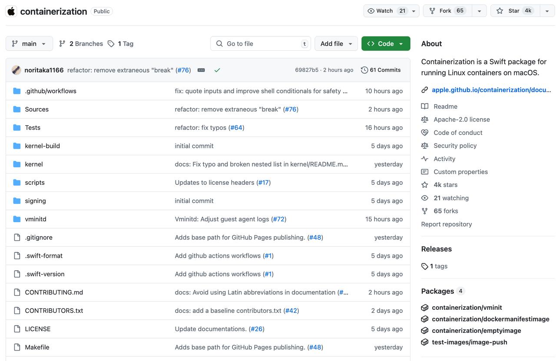Image resolution: width=556 pixels, height=361 pixels.
Task: Open pull request #76 in latest commit header
Action: [183, 70]
